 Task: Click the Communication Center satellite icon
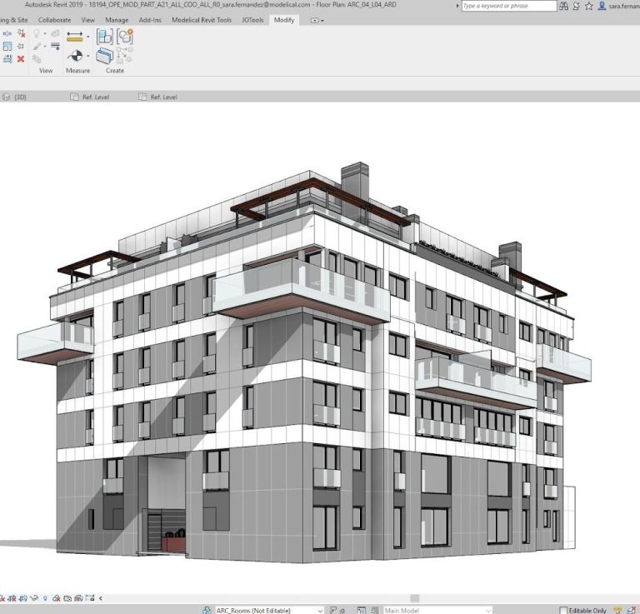tap(576, 6)
